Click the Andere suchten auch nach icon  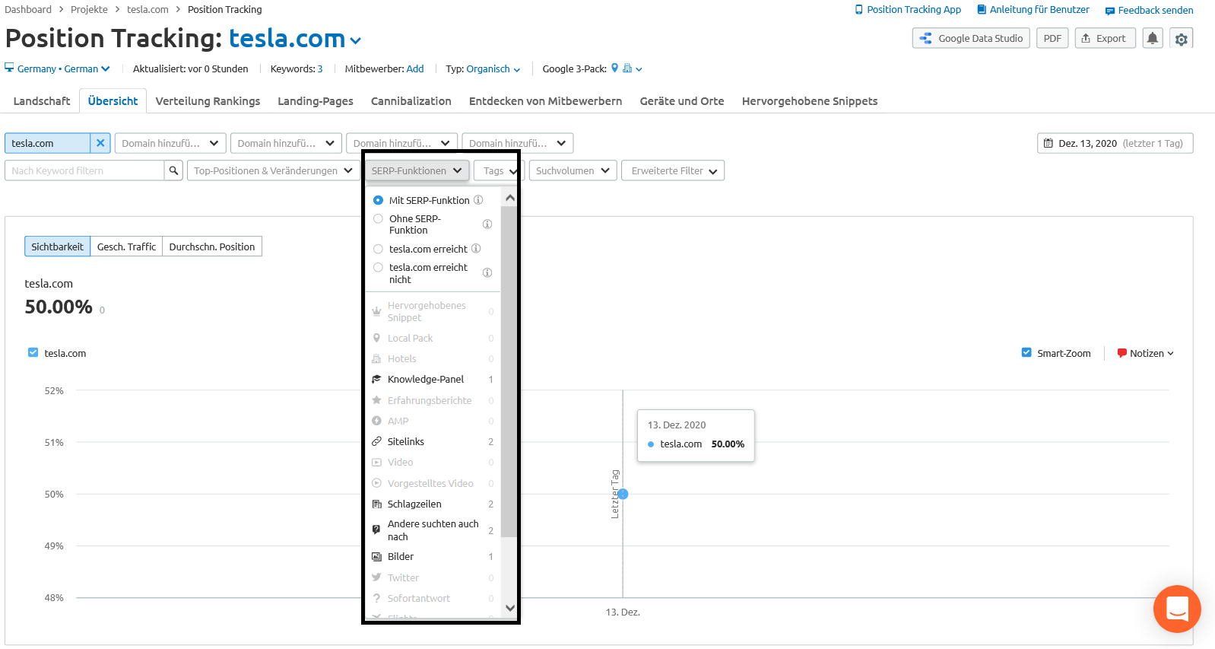click(376, 530)
